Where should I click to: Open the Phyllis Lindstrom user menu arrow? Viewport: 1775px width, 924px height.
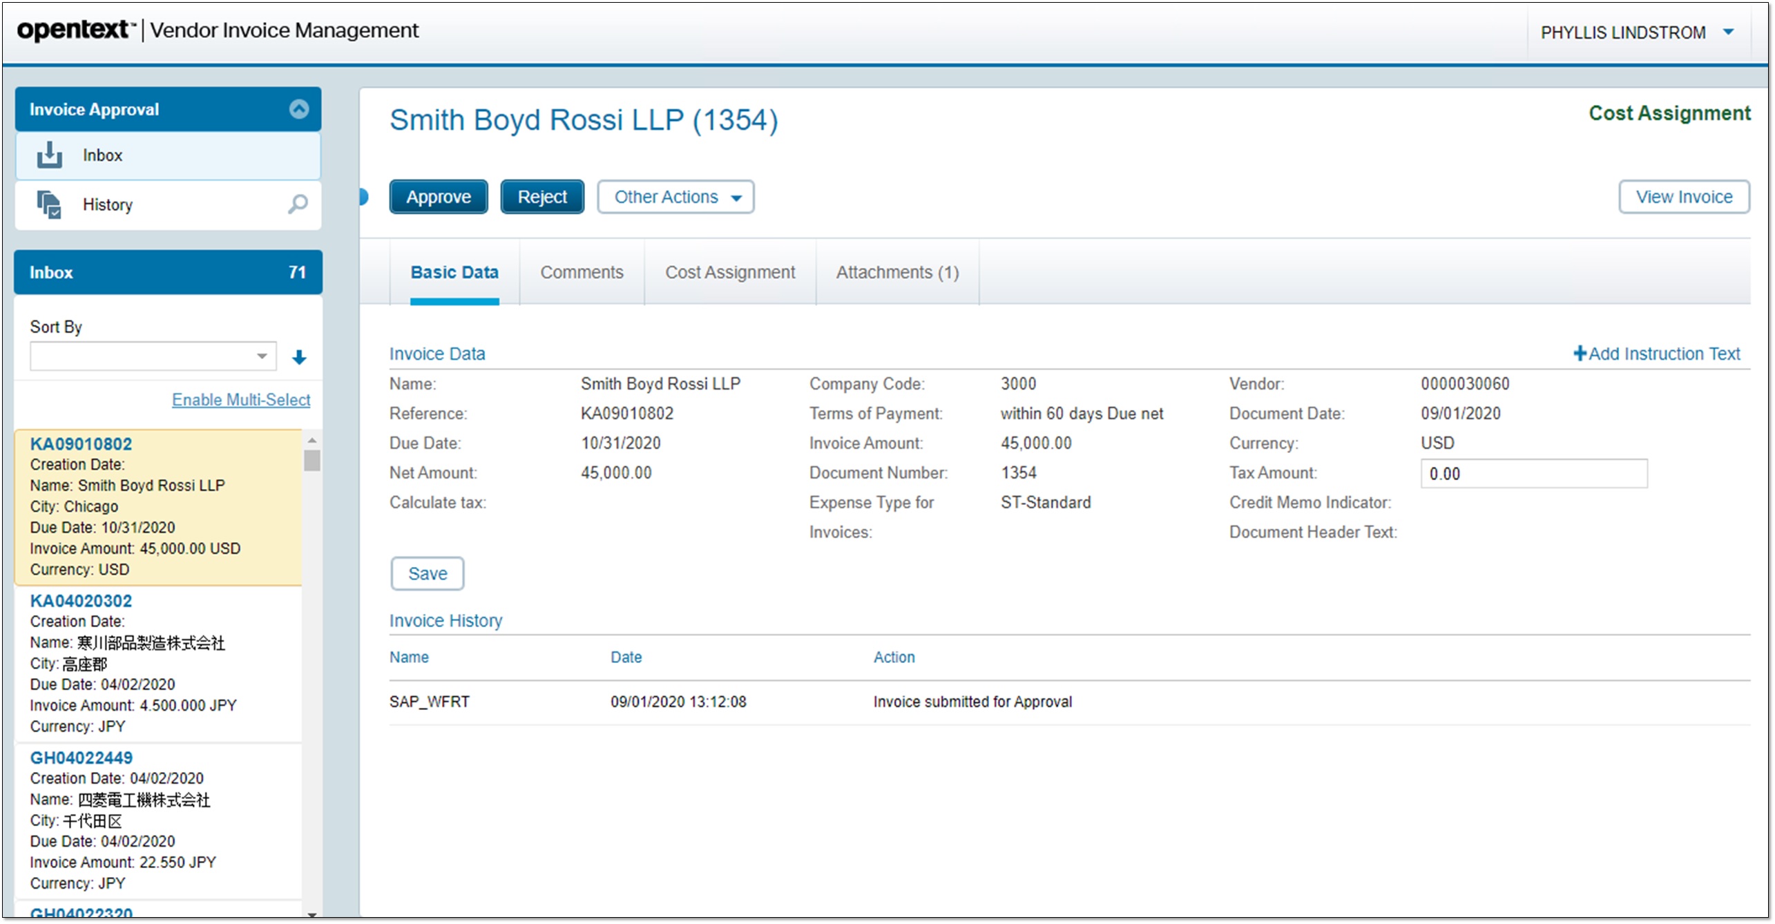pos(1729,32)
